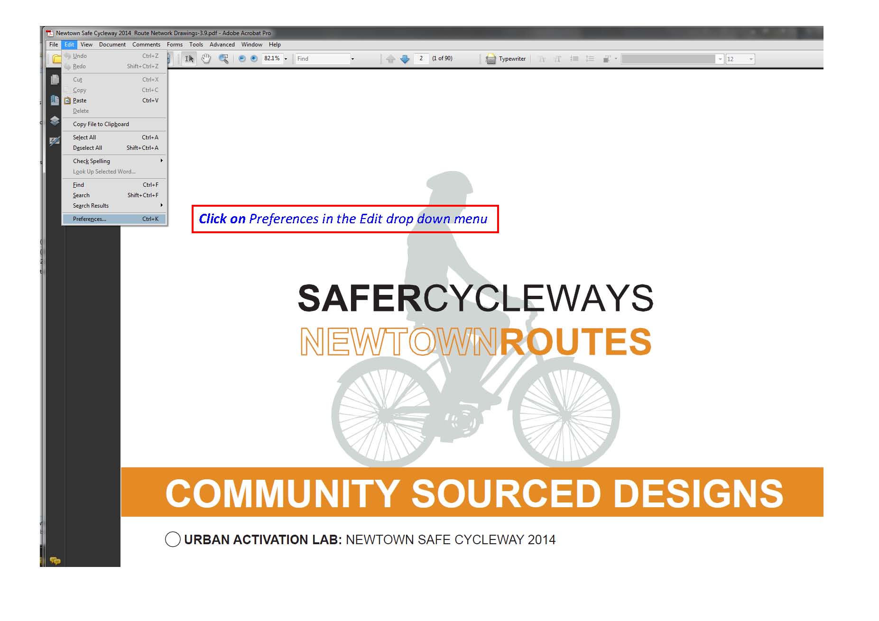
Task: Click the Typewriter tool button
Action: (506, 59)
